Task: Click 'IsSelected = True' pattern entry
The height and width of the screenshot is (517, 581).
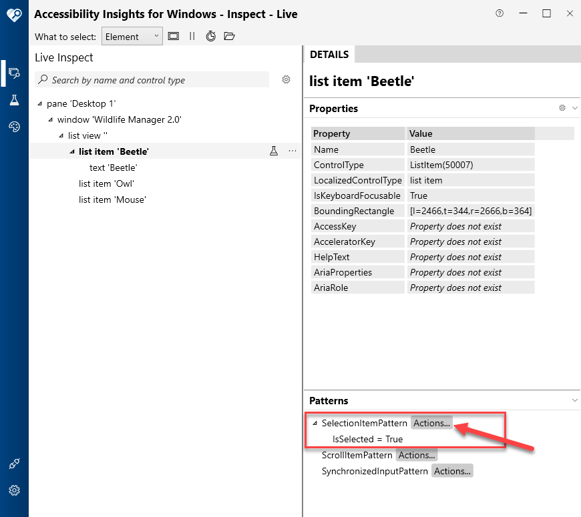Action: point(367,440)
